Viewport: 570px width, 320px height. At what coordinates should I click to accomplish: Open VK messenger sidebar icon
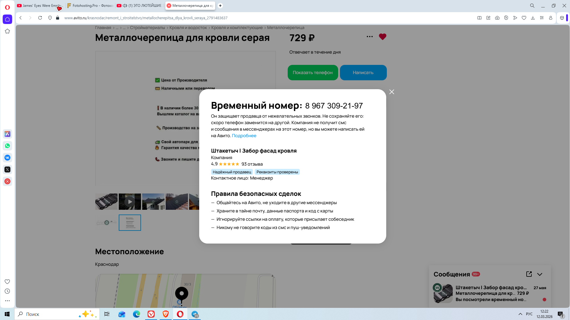coord(7,158)
